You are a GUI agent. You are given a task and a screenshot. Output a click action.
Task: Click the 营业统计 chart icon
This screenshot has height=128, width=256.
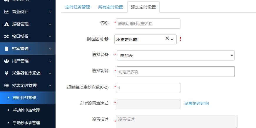click(x=6, y=12)
